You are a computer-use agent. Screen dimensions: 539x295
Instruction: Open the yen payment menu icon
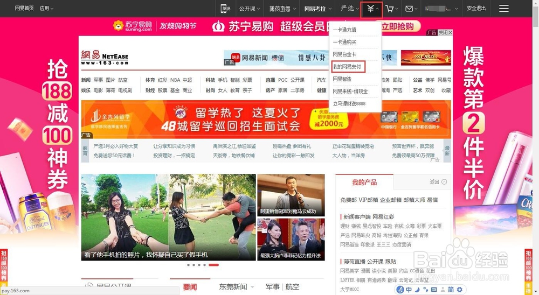[370, 9]
